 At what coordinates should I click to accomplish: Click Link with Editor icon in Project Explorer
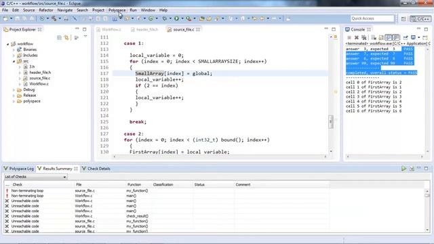tap(66, 38)
